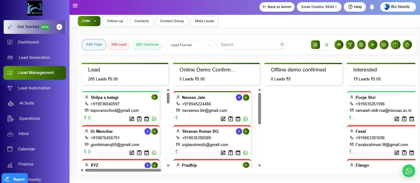Click the Back to Admin button
Screen dimensions: 420x183
coord(277,7)
